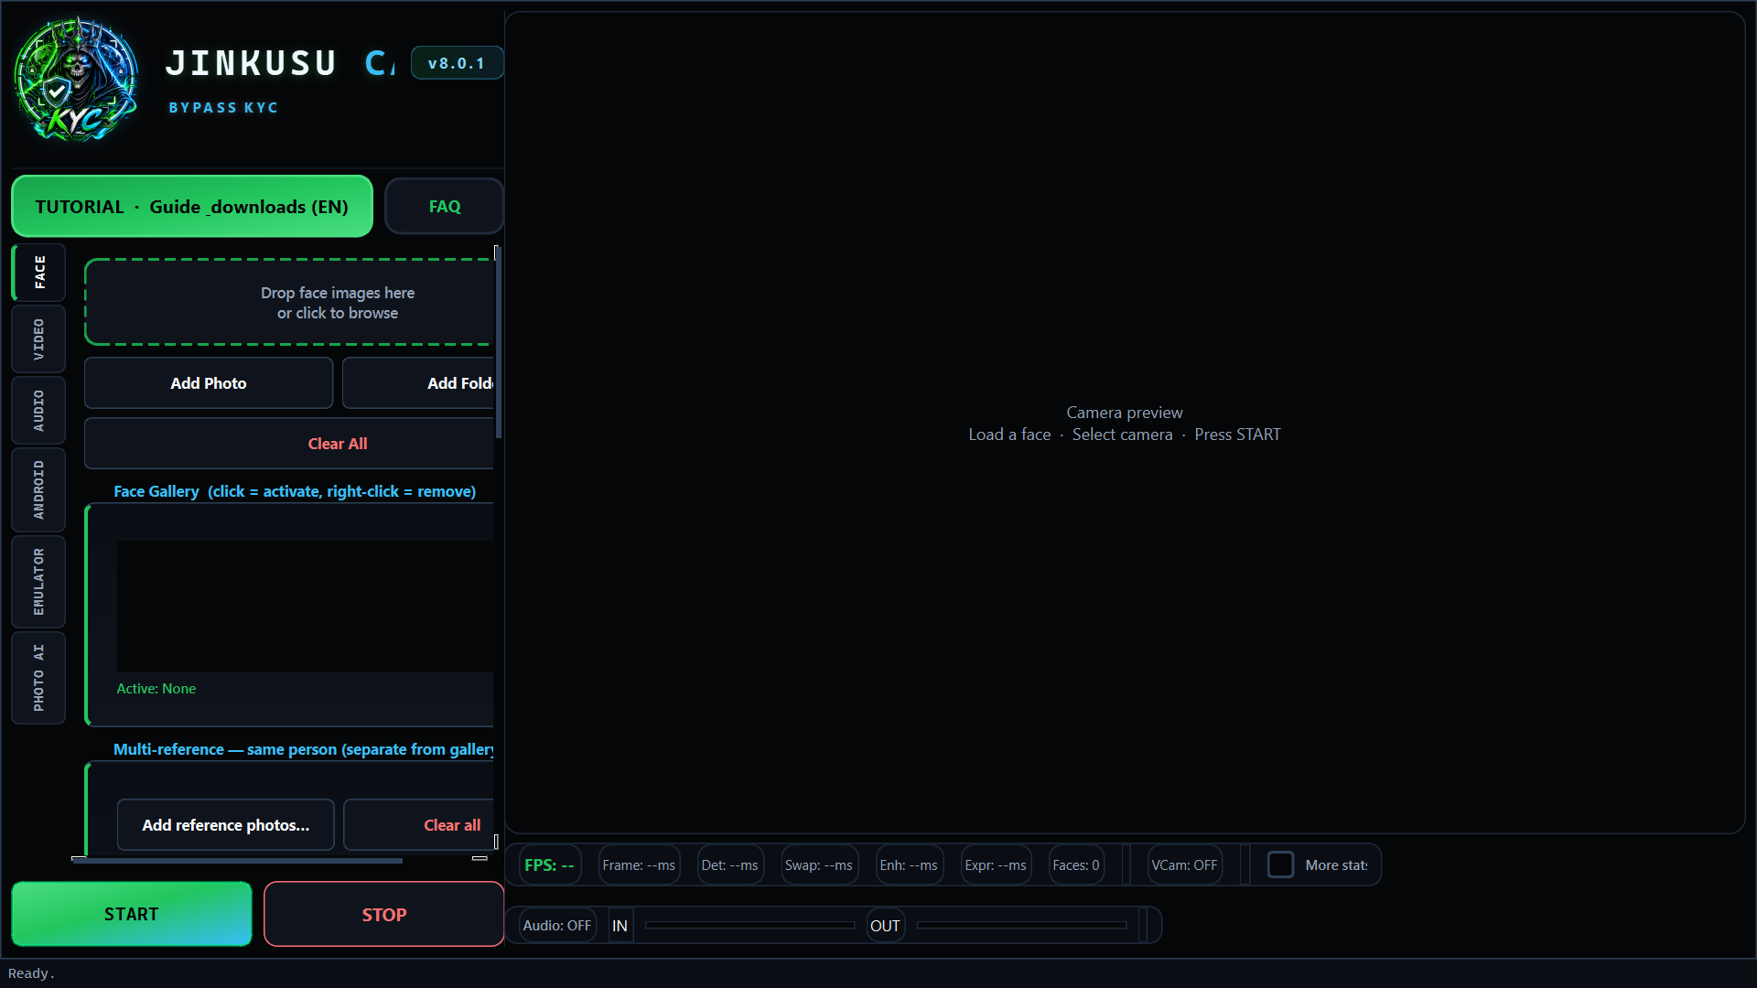Viewport: 1757px width, 988px height.
Task: Click the Enh: --ms stat
Action: (x=909, y=865)
